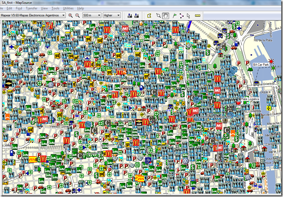Open the Edit menu
This screenshot has height=197, width=283.
(x=9, y=8)
